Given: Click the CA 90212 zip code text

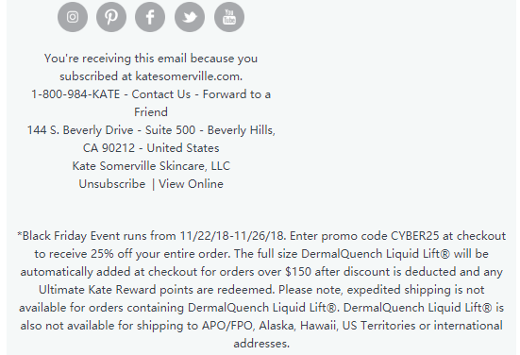Looking at the screenshot, I should coord(109,148).
